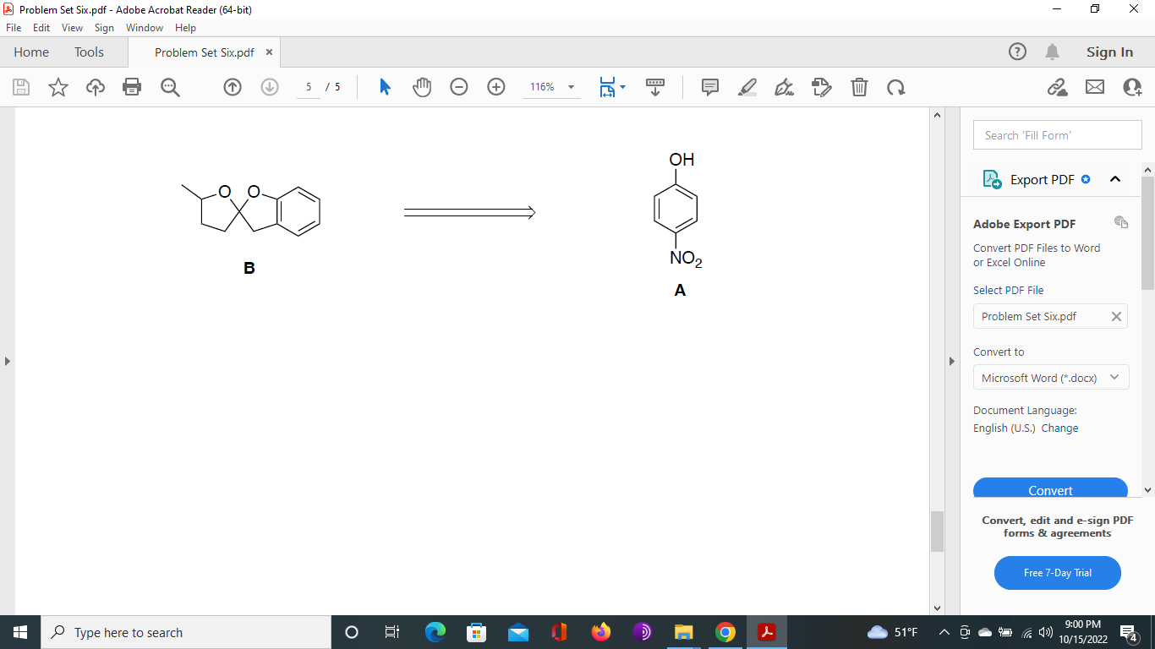This screenshot has height=649, width=1155.
Task: Expand the Convert to Microsoft Word dropdown
Action: [1050, 378]
